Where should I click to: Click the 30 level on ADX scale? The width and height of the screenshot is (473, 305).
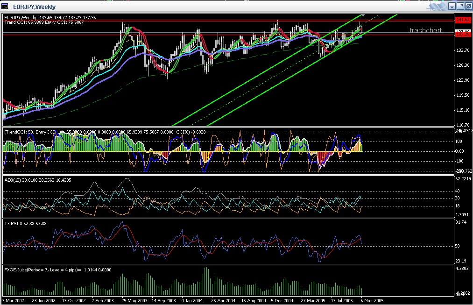coord(458,198)
